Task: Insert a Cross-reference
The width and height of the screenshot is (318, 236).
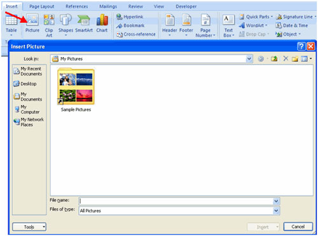Action: coord(136,34)
